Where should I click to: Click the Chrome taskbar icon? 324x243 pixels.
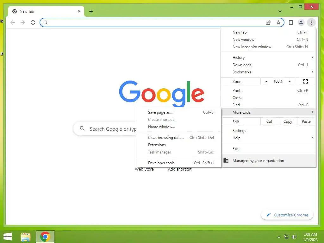point(45,237)
